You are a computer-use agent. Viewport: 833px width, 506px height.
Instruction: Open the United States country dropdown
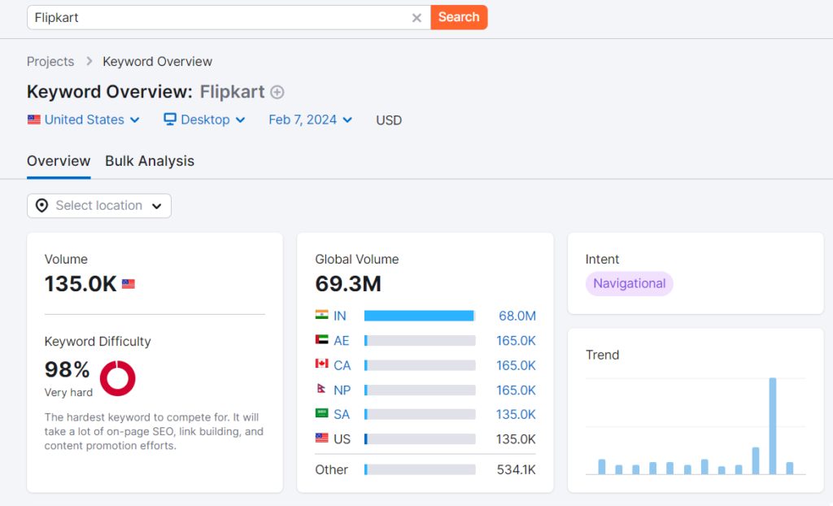point(84,120)
